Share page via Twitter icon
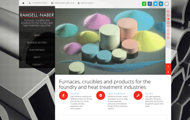Image resolution: width=190 pixels, height=120 pixels. click(x=155, y=4)
